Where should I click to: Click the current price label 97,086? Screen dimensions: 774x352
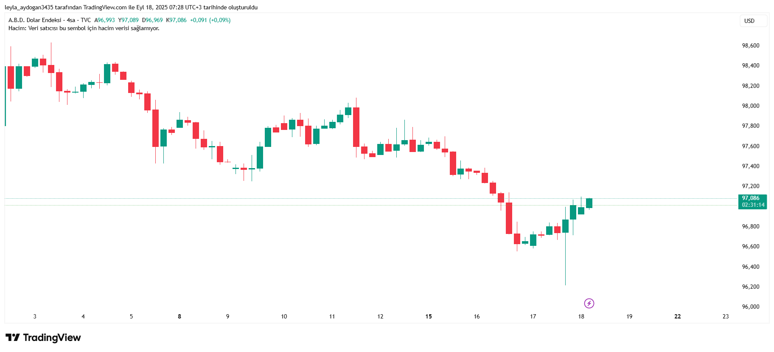(751, 198)
